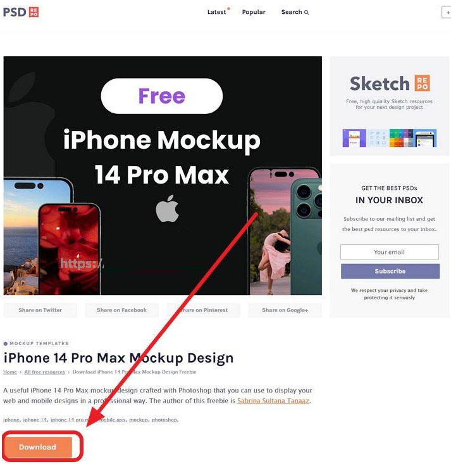Viewport: 451px width, 464px height.
Task: Open the Latest menu item
Action: tap(216, 12)
